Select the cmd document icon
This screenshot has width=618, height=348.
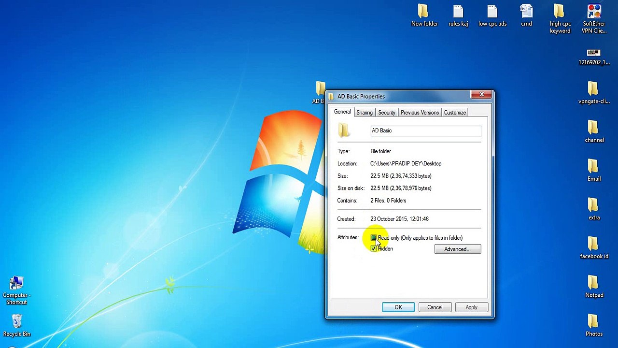click(526, 15)
